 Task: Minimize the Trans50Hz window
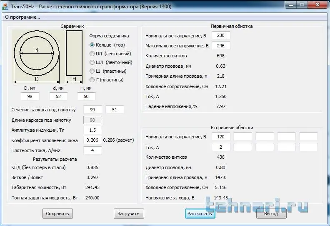pyautogui.click(x=291, y=5)
